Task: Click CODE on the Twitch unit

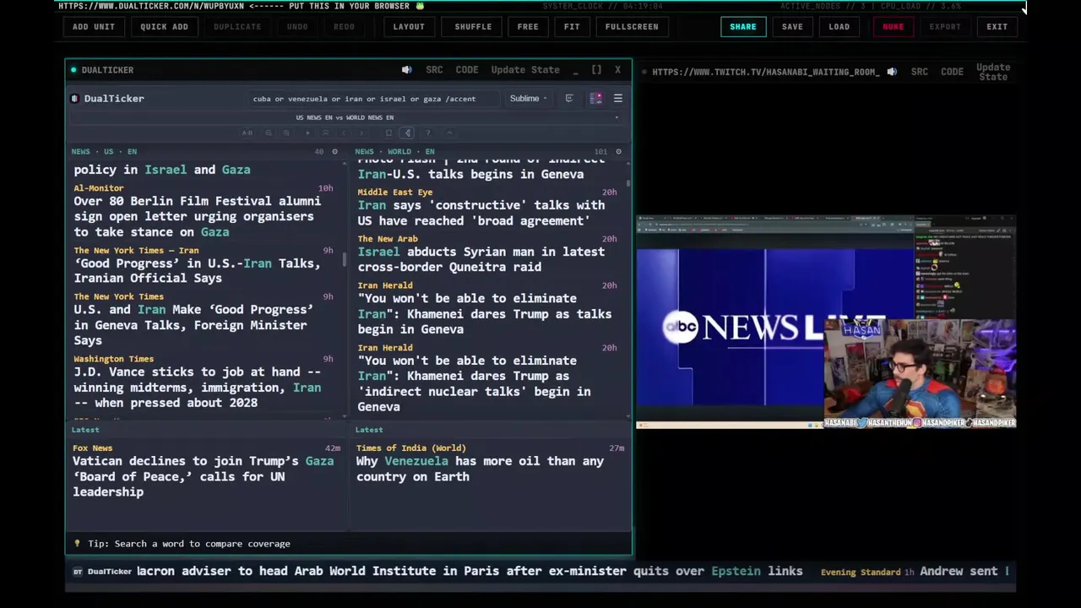Action: [x=952, y=72]
